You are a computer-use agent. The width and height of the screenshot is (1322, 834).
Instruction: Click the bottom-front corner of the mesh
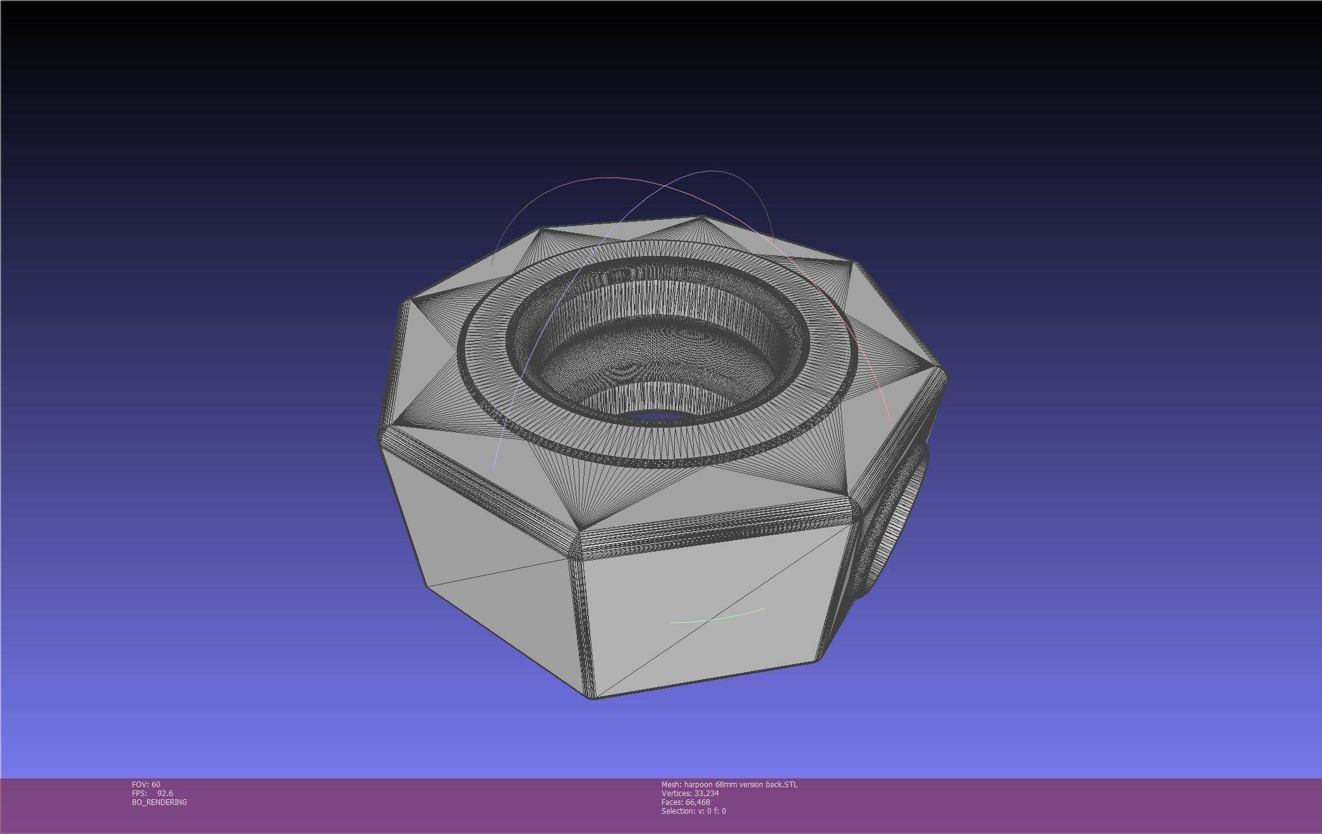pos(593,698)
